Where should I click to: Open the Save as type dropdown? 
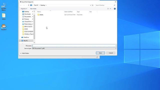pos(74,48)
